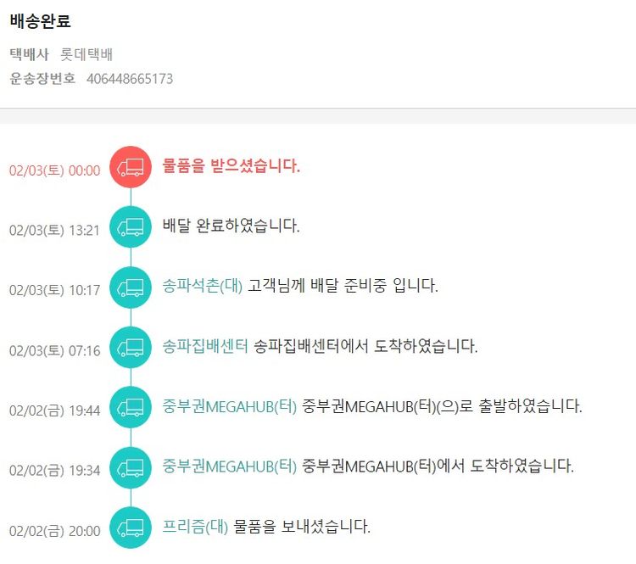Screen dimensions: 636x564
Task: Click truck icon for 중부권MEGAHUB 출발 step
Action: pyautogui.click(x=131, y=408)
